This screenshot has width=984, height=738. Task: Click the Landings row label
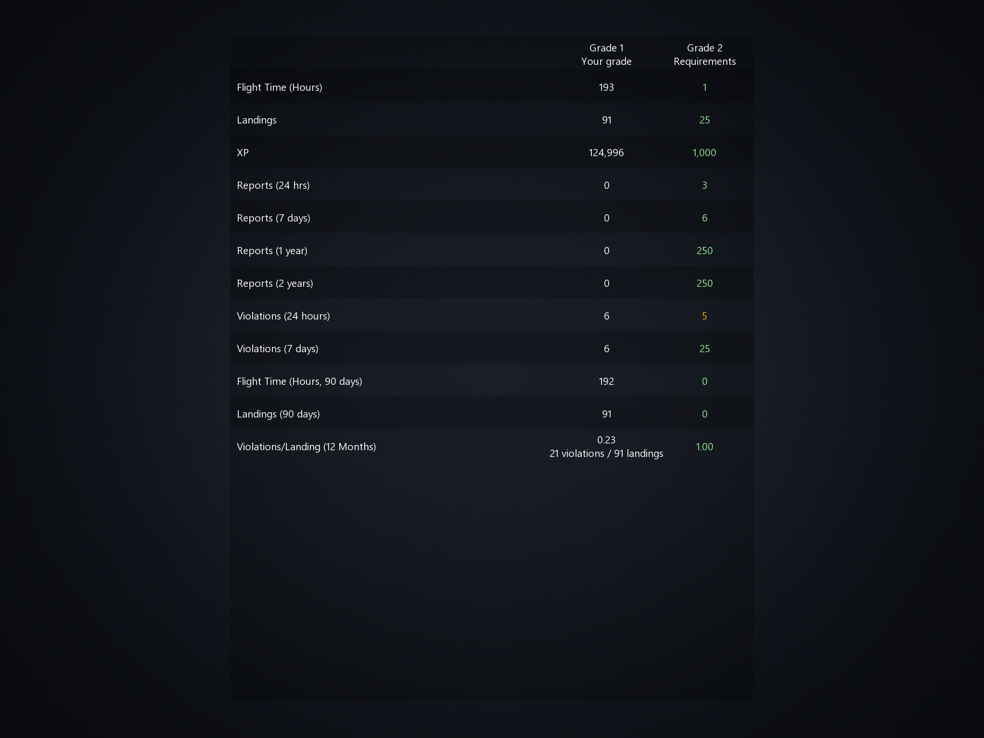point(257,120)
